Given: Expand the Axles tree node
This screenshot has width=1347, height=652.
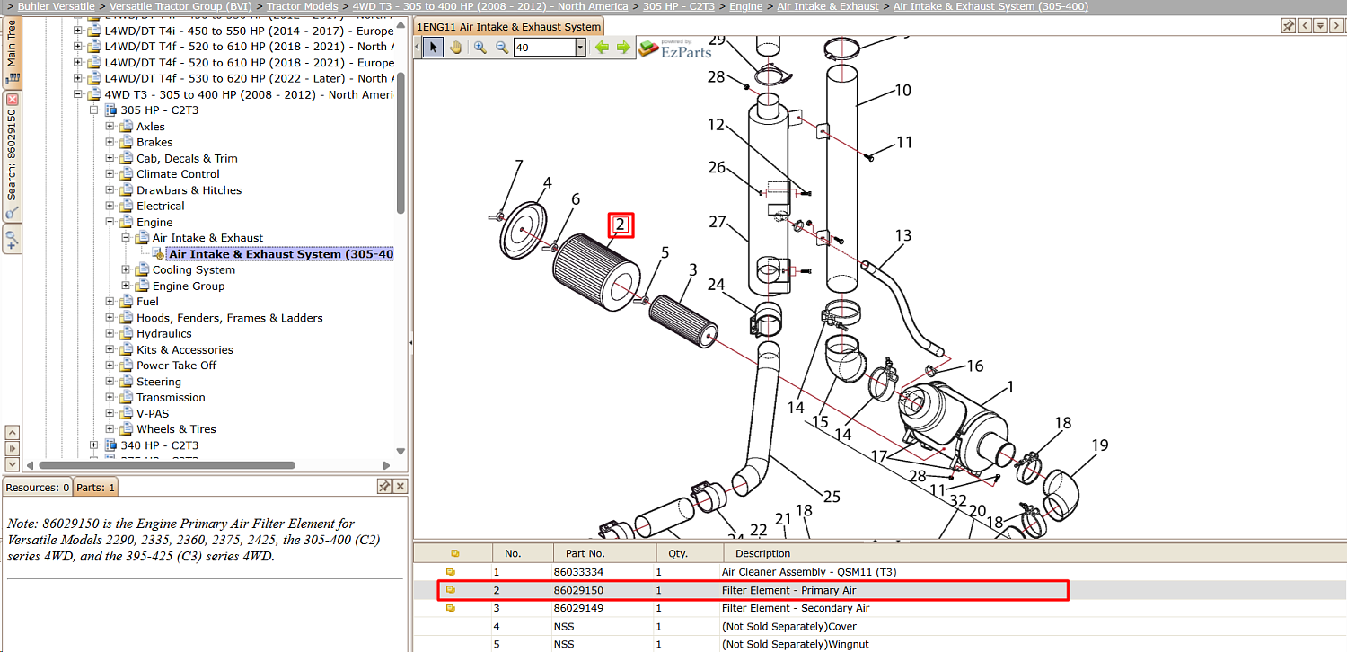Looking at the screenshot, I should tap(110, 127).
